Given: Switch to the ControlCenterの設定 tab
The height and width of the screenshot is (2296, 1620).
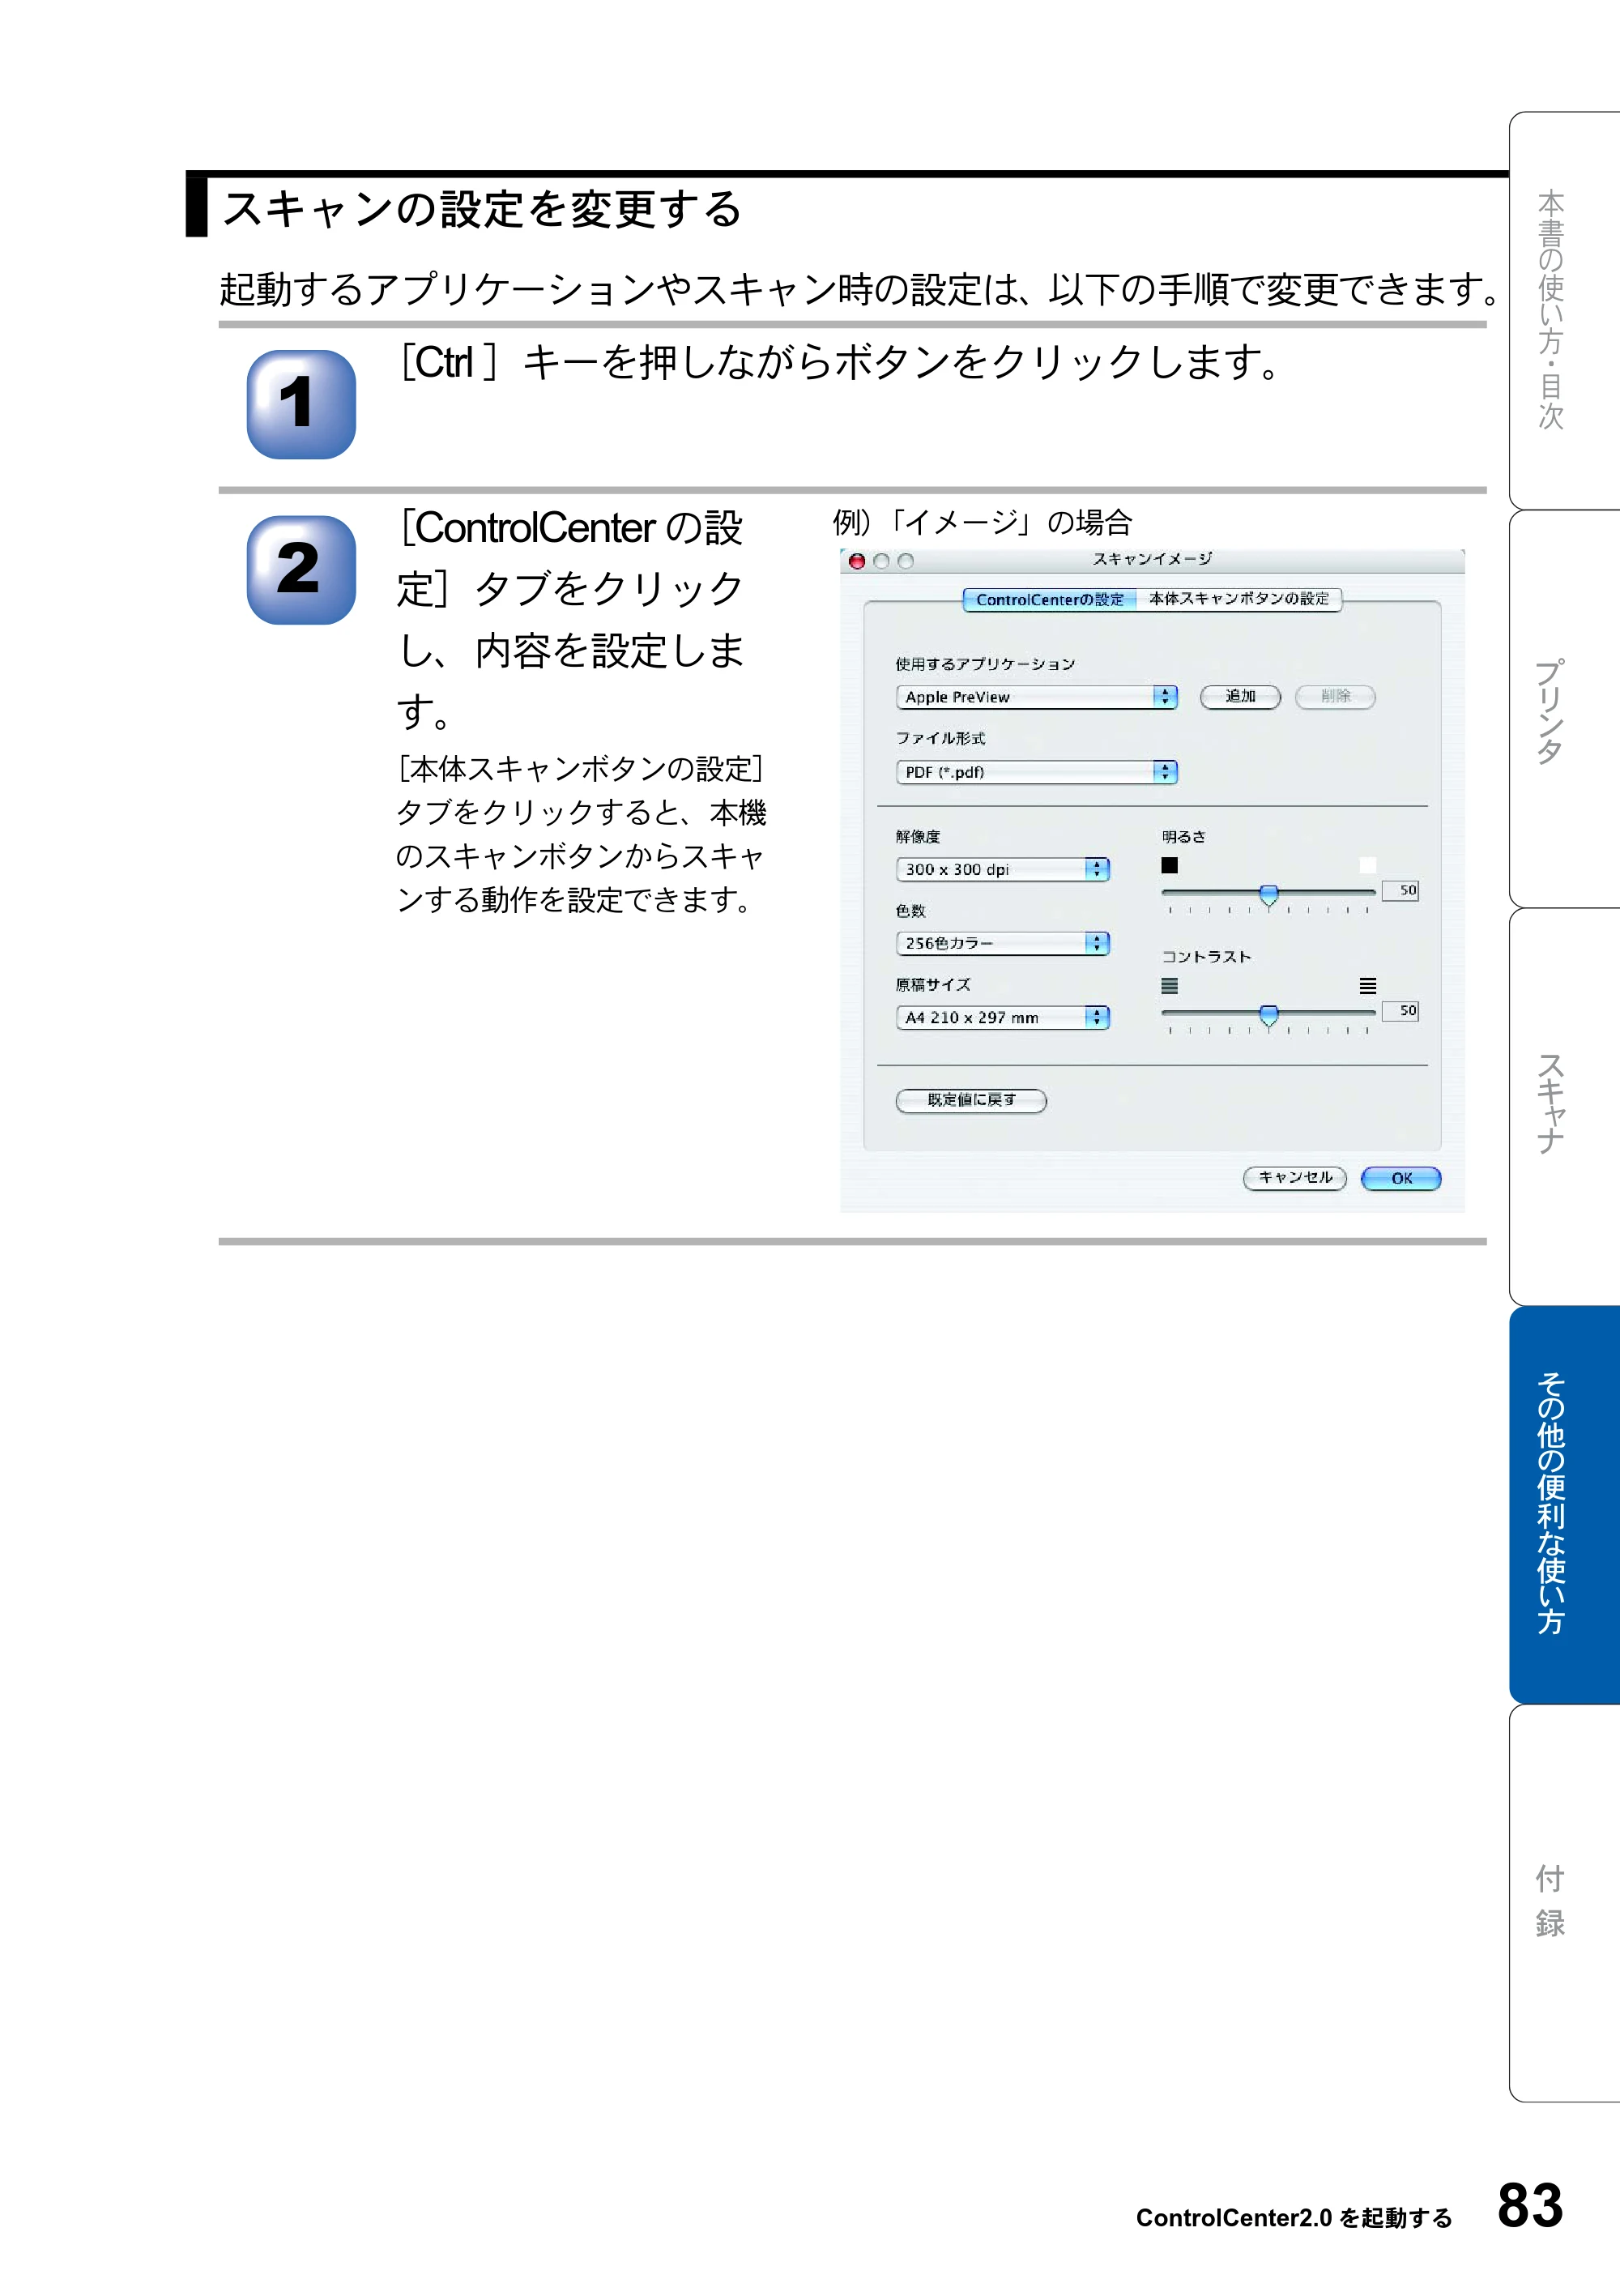Looking at the screenshot, I should [x=1049, y=599].
